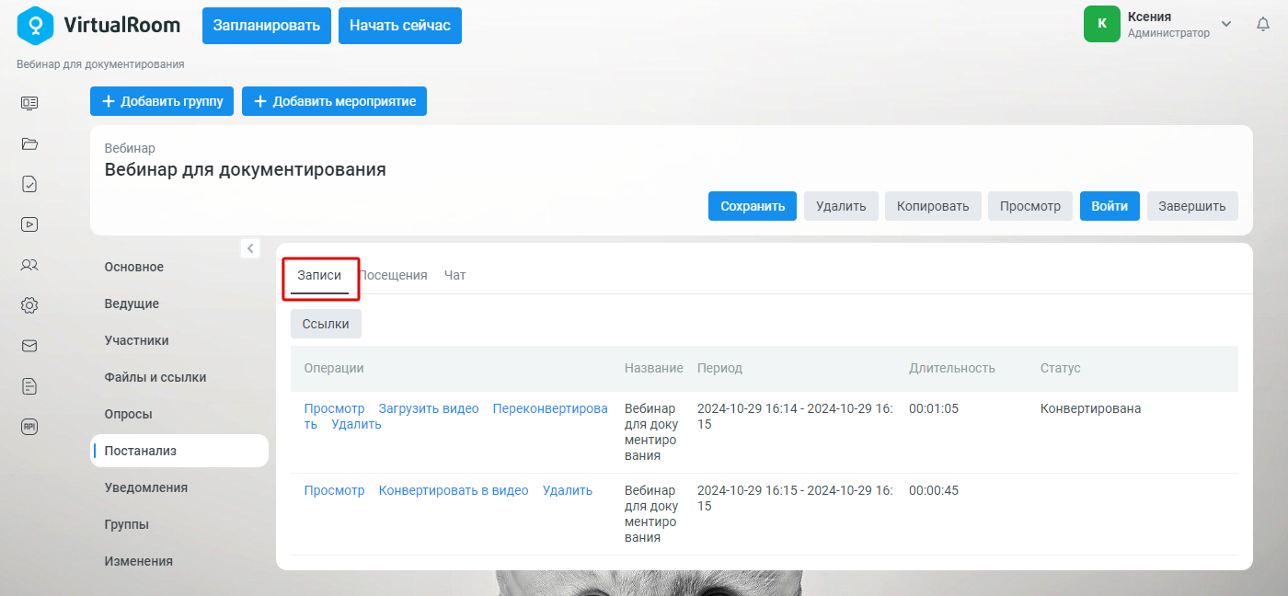Open the Группы section

tap(127, 524)
